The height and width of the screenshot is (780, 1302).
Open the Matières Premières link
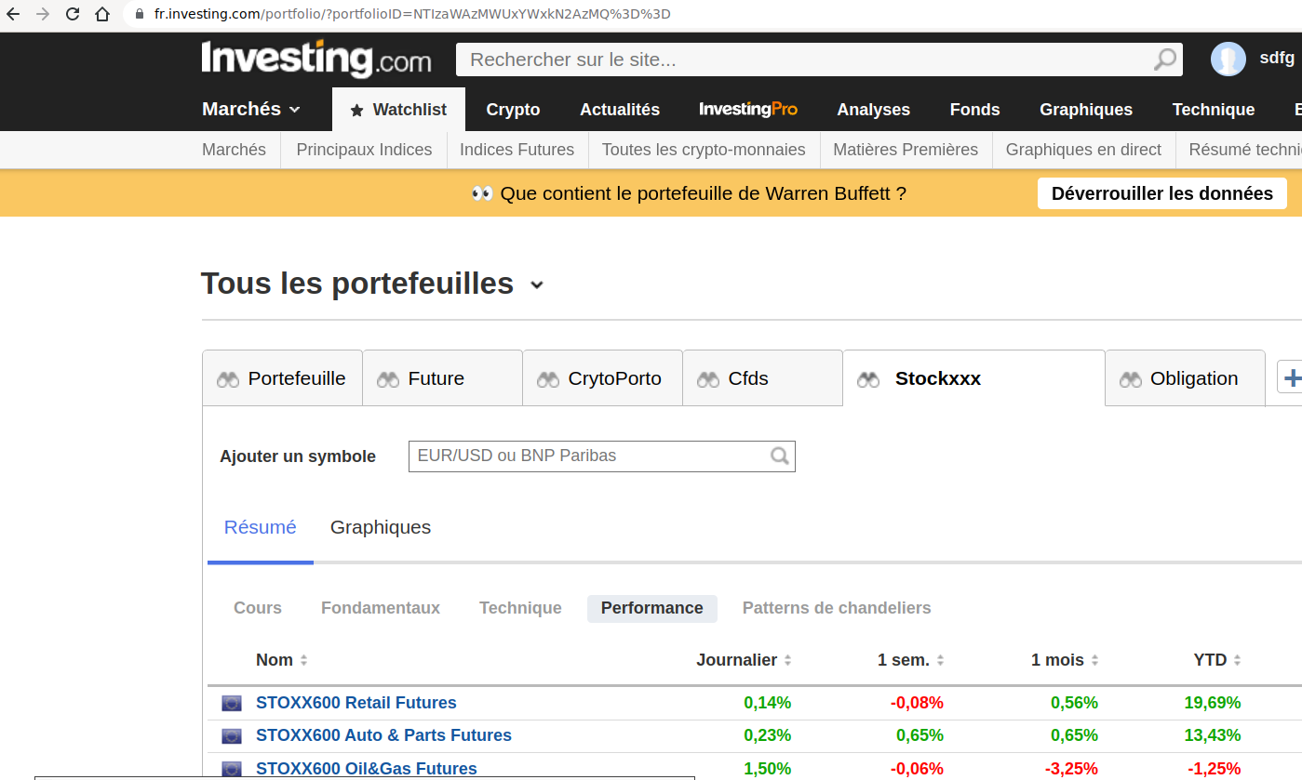[906, 150]
